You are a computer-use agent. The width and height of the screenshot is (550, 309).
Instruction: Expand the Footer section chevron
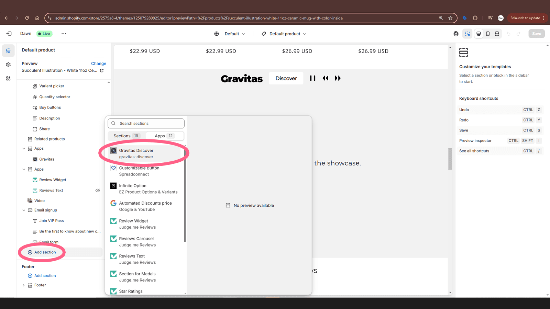click(24, 285)
